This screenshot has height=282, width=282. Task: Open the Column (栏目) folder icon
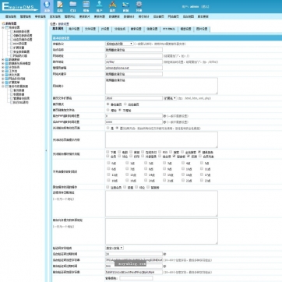pos(73,6)
